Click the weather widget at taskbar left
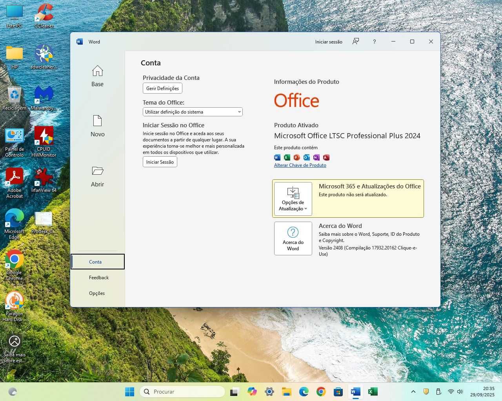 (x=13, y=392)
